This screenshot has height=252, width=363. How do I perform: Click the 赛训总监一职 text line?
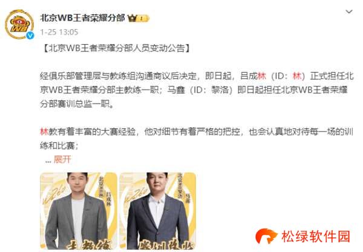pos(77,104)
